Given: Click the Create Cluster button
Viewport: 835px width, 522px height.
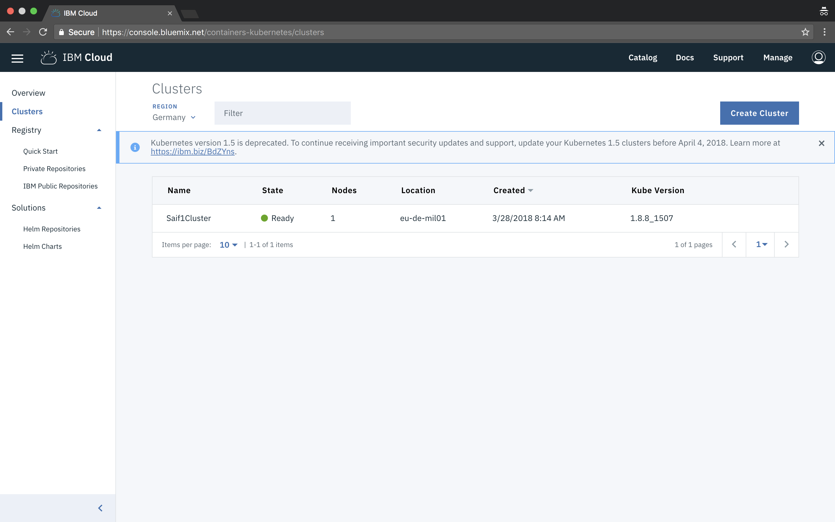Looking at the screenshot, I should 759,113.
